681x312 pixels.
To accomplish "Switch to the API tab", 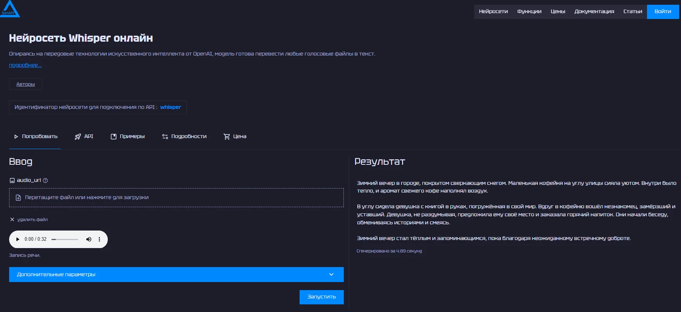I will coord(84,137).
